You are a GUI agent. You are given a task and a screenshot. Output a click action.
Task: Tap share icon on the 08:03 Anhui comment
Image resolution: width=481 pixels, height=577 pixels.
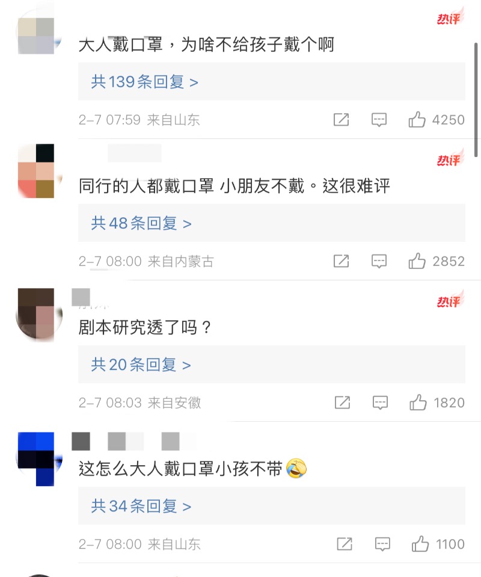tap(342, 402)
